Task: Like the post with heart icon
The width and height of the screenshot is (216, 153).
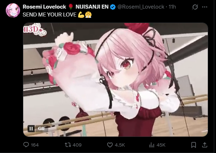Action: [x=110, y=145]
